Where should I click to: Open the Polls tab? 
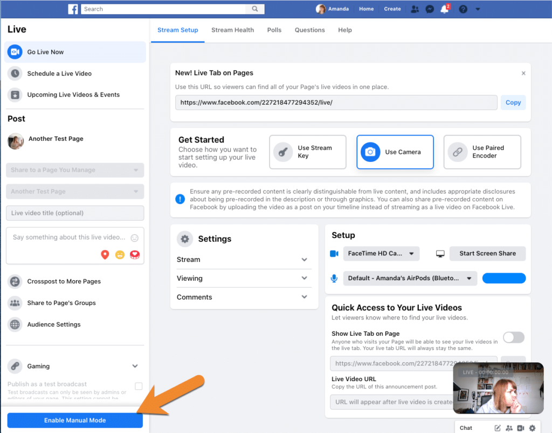274,30
